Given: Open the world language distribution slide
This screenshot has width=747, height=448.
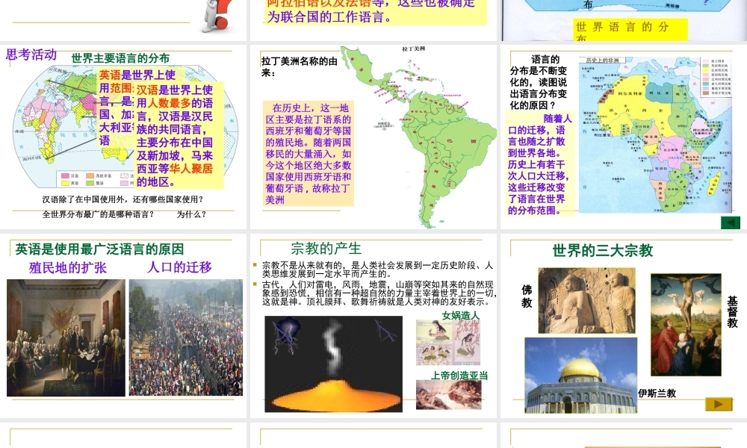Looking at the screenshot, I should (123, 137).
